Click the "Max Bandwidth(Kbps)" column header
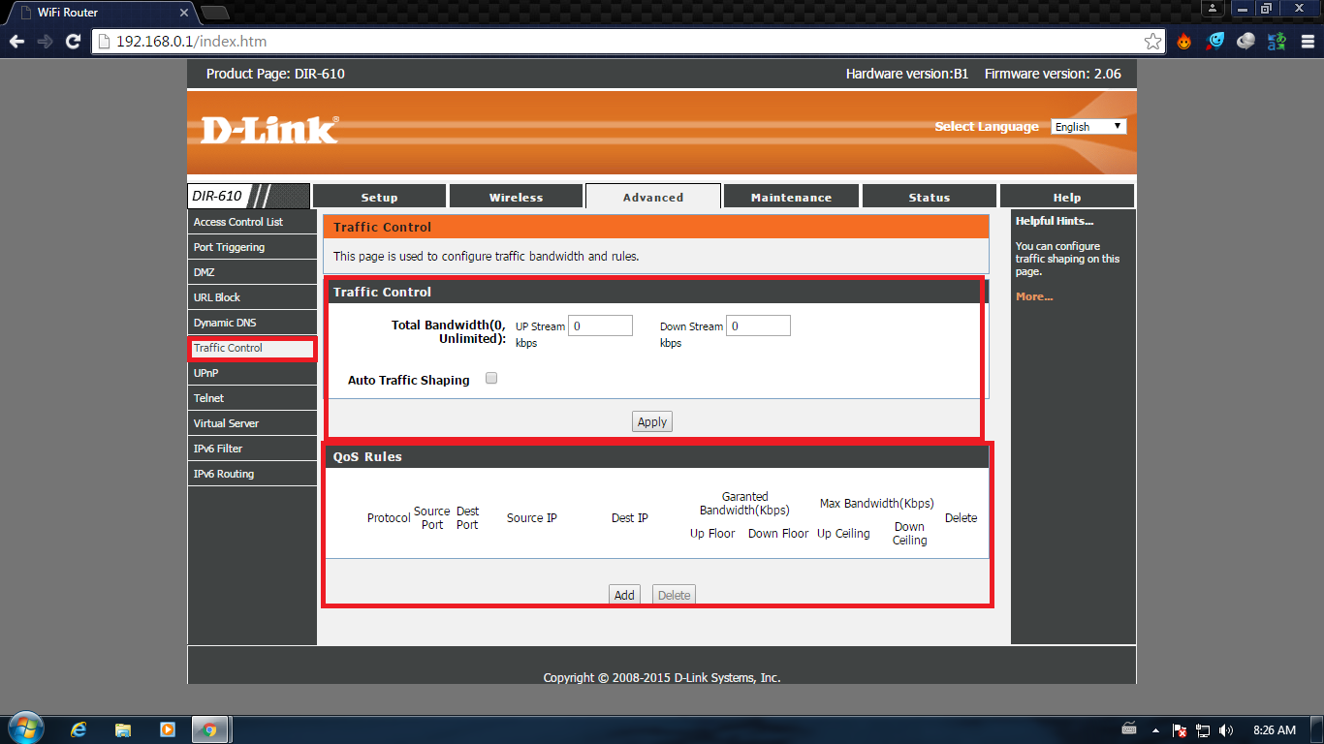 point(877,504)
